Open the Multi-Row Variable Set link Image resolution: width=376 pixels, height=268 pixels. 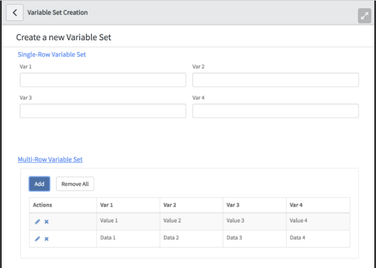[50, 159]
